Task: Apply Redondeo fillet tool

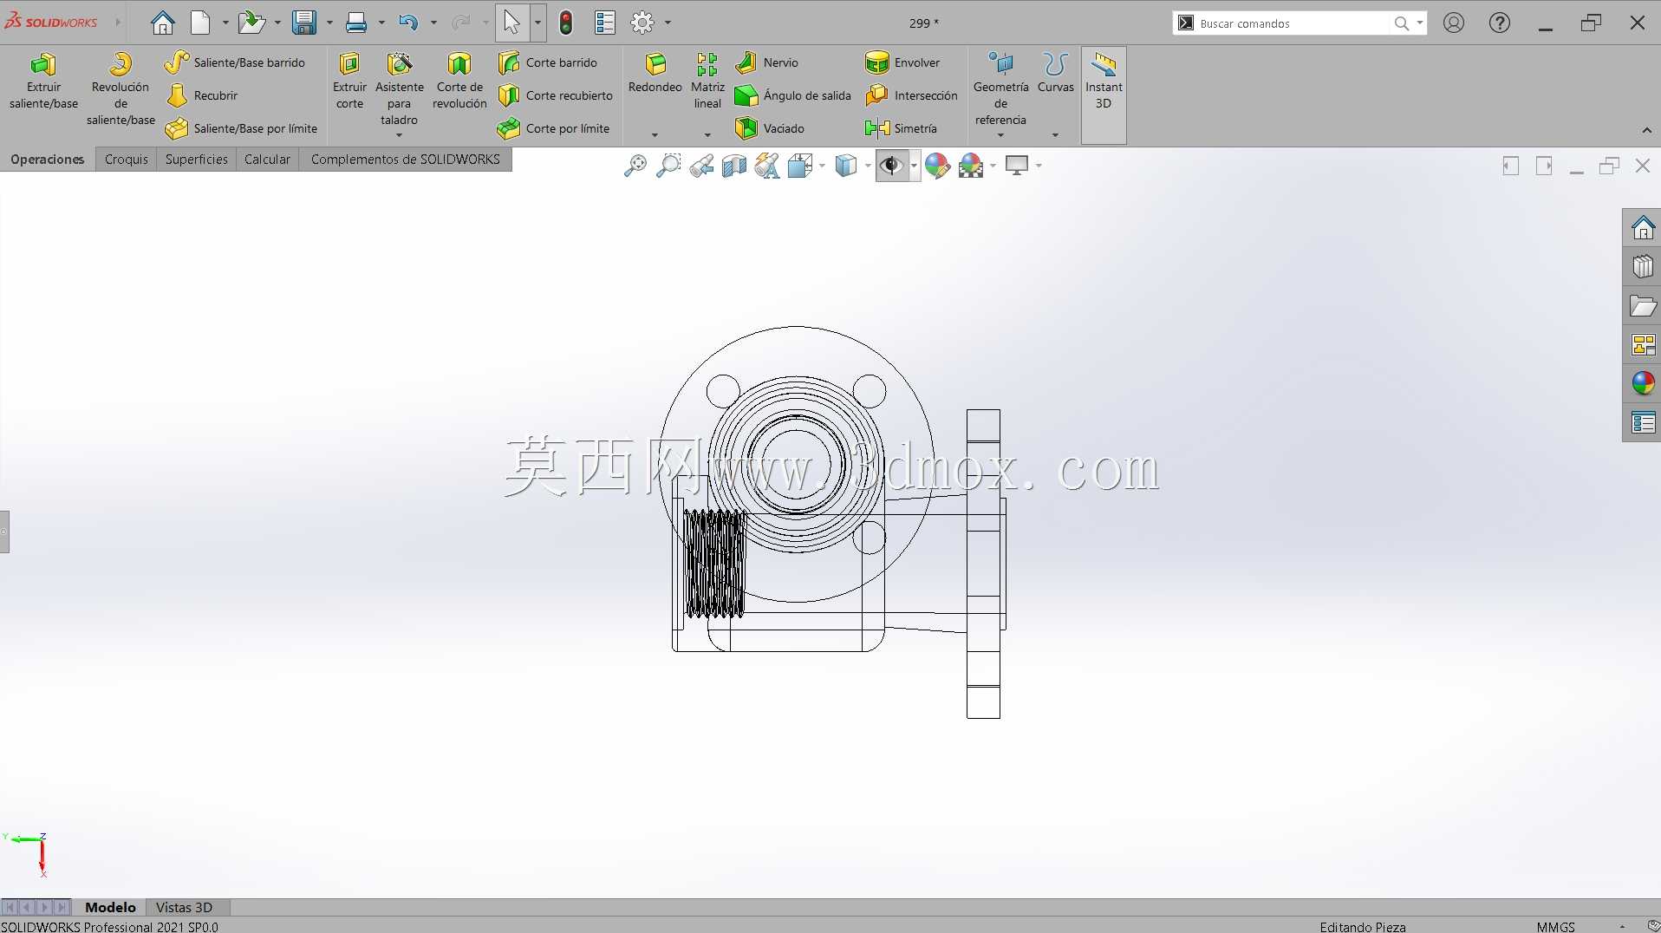Action: tap(655, 75)
